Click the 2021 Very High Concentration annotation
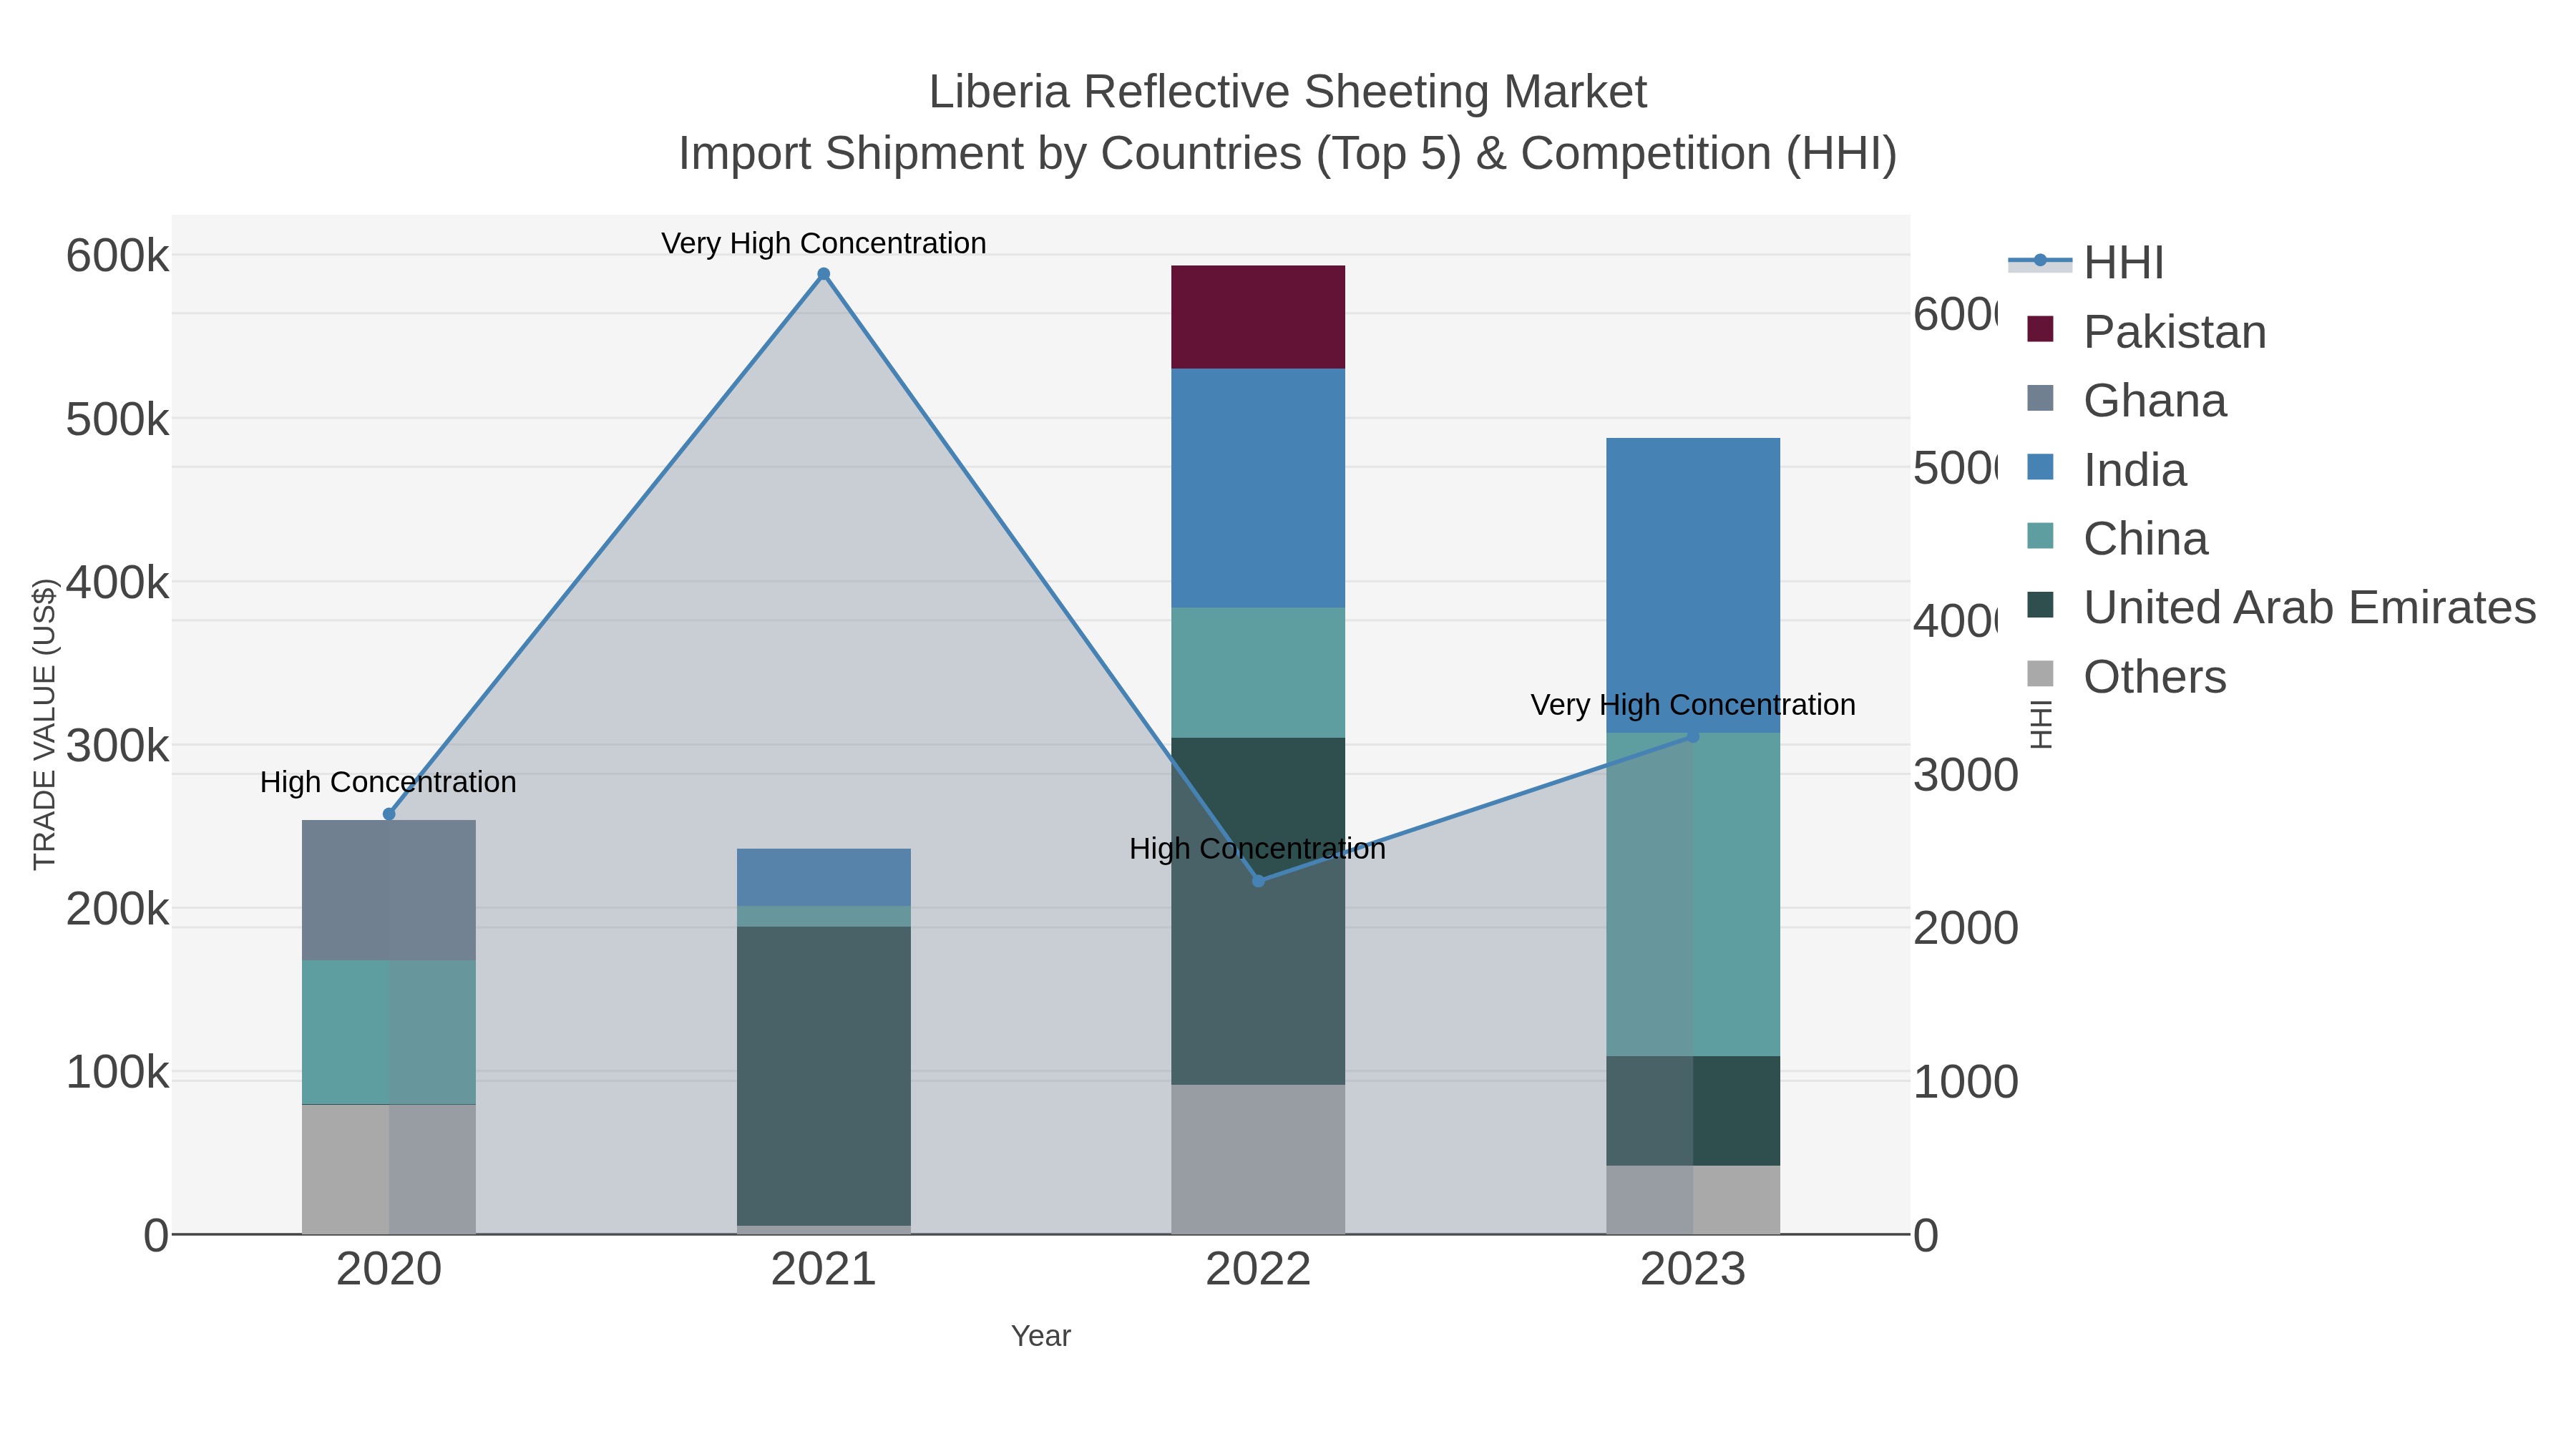The image size is (2576, 1449). [824, 243]
